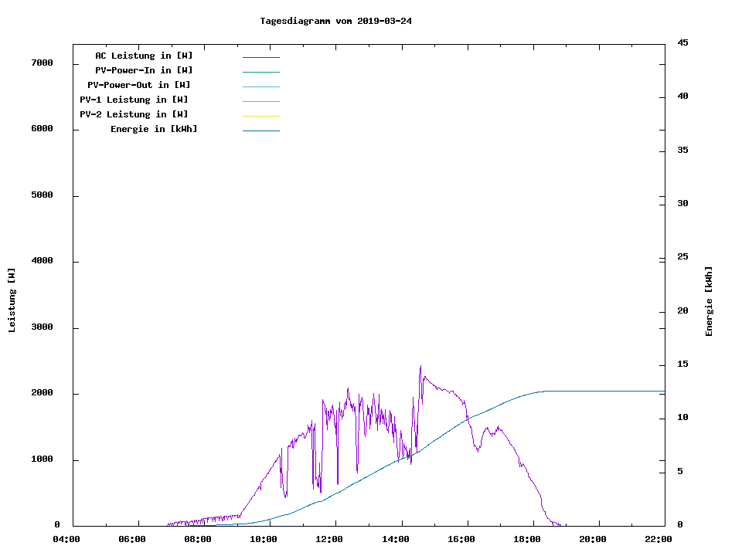Click the PV-Power-In legend label
The width and height of the screenshot is (742, 556).
(x=149, y=70)
